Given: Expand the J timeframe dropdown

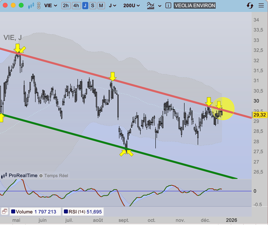Looking at the screenshot, I should point(112,6).
